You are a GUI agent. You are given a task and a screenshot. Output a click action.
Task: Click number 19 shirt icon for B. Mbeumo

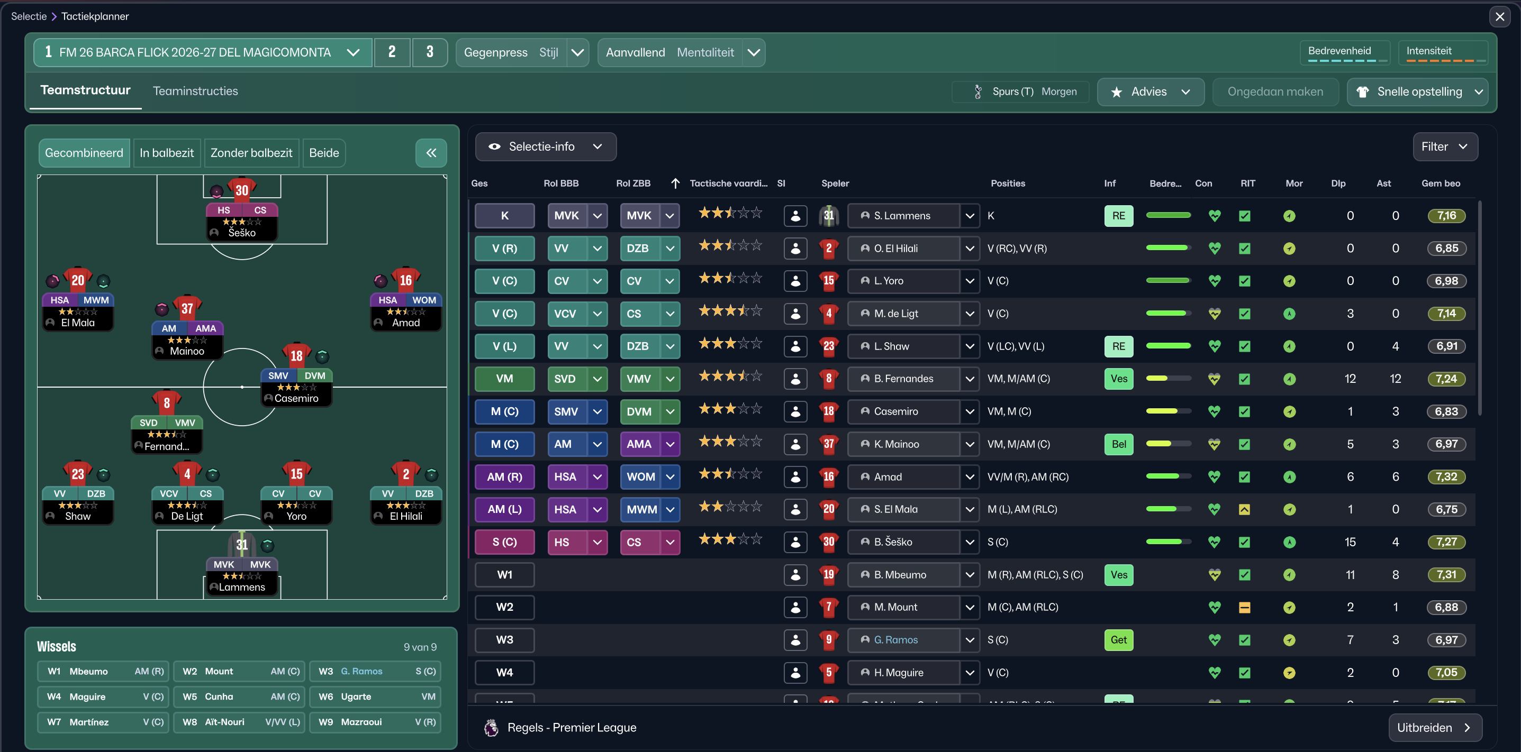point(829,574)
